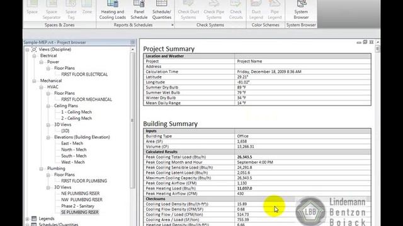
Task: Expand Reports & Schedules panel arrow
Action: [172, 25]
